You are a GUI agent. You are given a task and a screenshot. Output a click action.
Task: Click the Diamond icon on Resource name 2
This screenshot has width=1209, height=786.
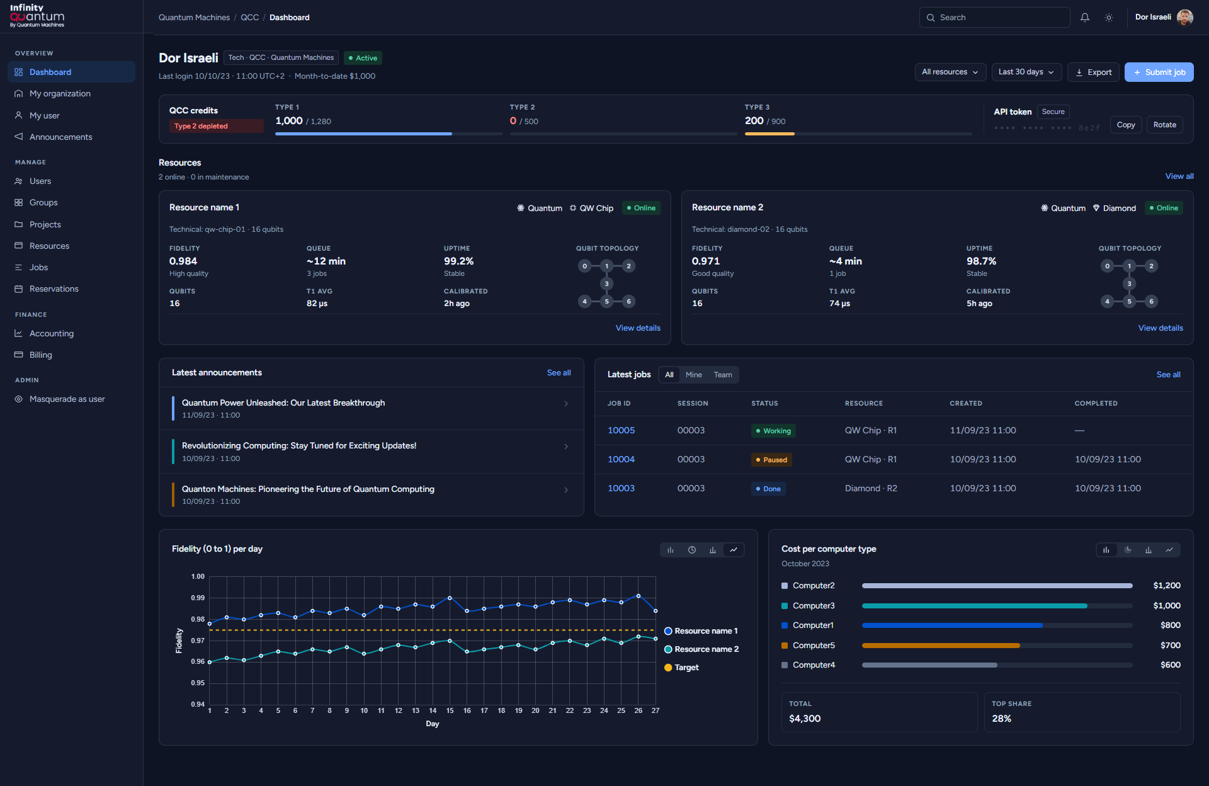click(1096, 208)
